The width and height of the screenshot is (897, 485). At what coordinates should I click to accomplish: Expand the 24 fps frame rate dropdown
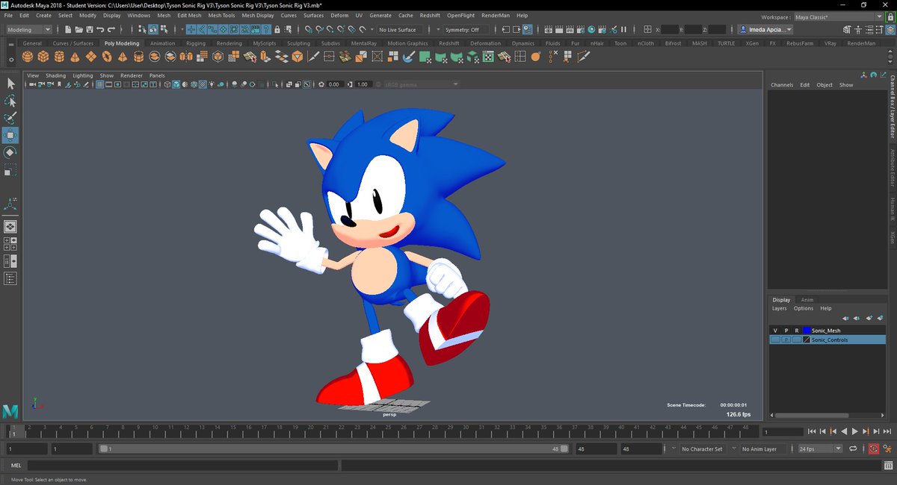pos(820,449)
